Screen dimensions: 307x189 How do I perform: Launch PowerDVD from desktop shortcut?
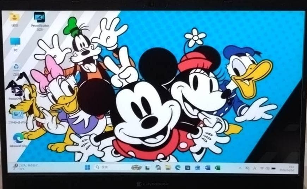16,92
